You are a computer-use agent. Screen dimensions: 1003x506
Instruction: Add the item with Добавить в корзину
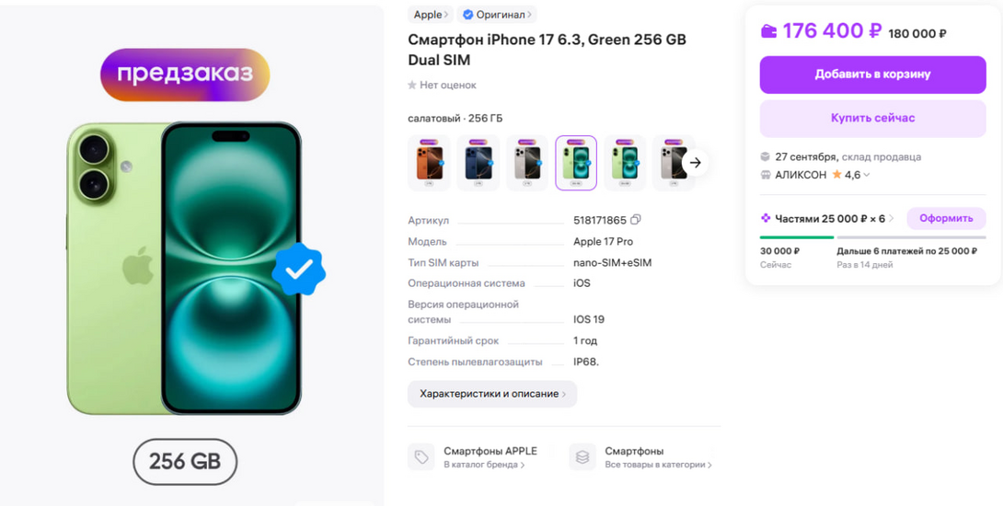[x=872, y=75]
